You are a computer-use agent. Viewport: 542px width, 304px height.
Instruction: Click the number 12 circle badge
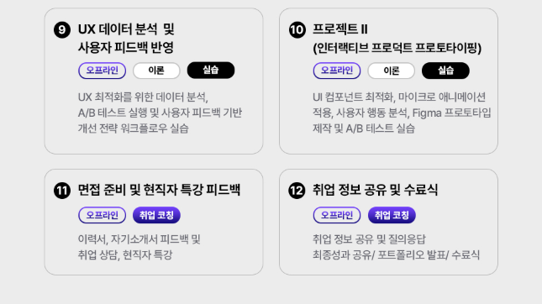coord(297,191)
